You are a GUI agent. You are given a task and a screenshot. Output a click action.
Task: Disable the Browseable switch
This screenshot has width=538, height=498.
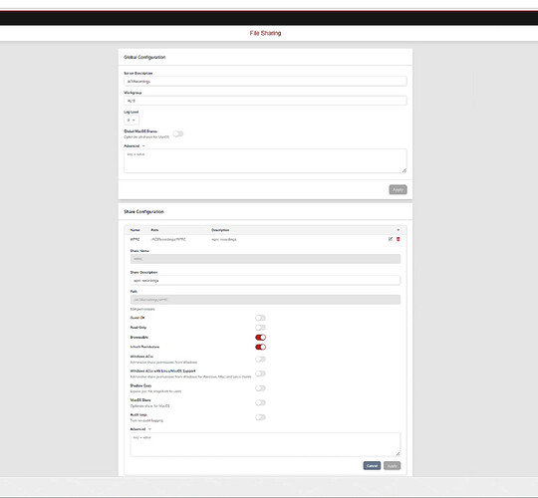click(x=260, y=338)
